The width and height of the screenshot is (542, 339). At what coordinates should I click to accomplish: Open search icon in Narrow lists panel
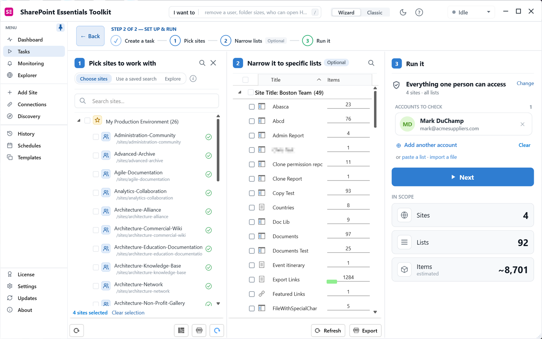click(x=371, y=63)
